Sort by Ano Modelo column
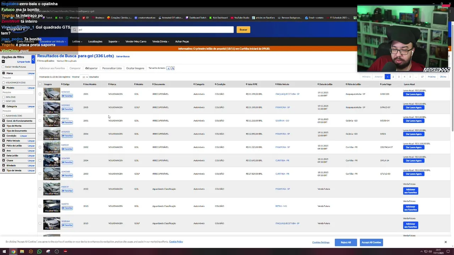Viewport: 454px width, 255px height. pos(90,84)
